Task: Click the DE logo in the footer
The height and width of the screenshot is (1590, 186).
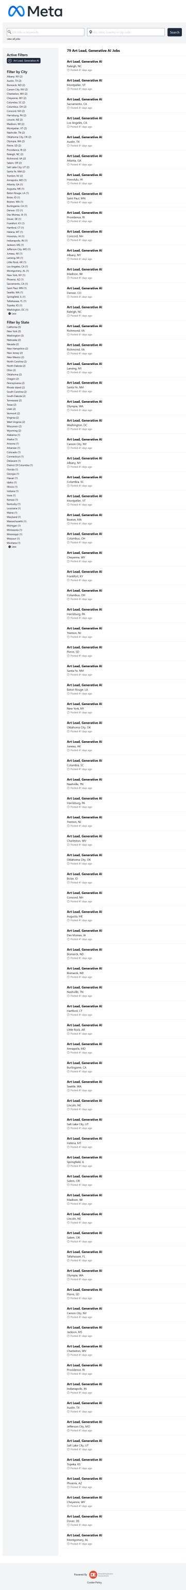Action: point(93,1574)
